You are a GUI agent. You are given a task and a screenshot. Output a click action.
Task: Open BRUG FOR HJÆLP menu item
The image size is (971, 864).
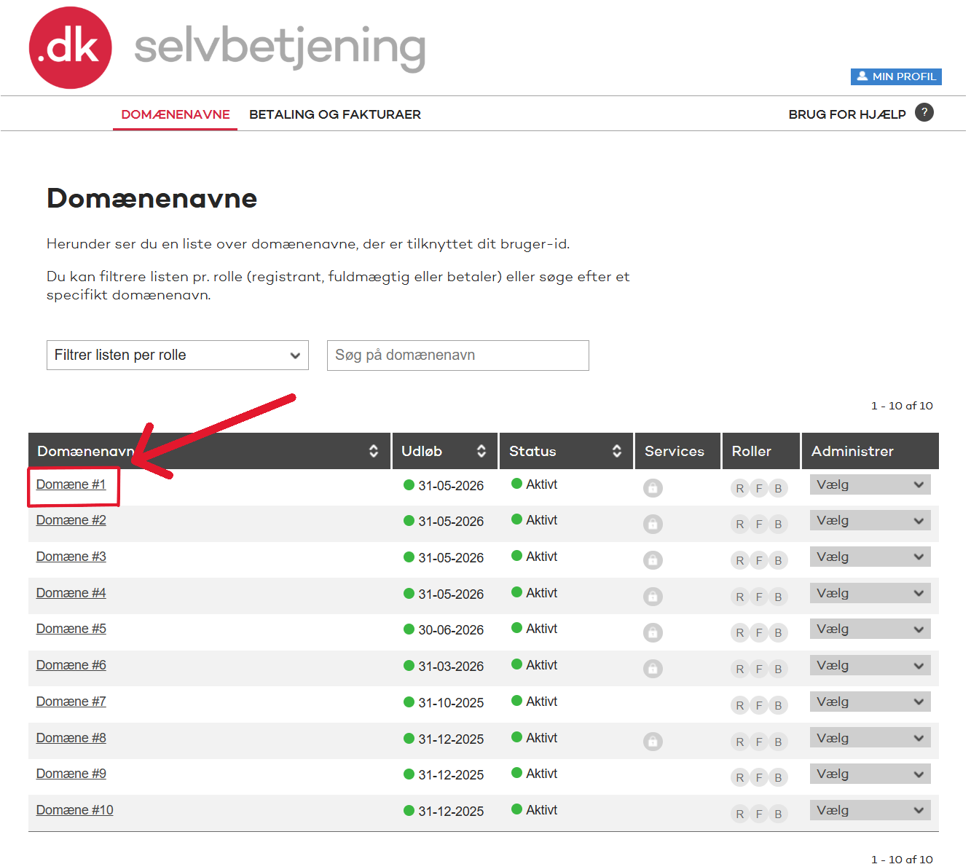pos(847,114)
